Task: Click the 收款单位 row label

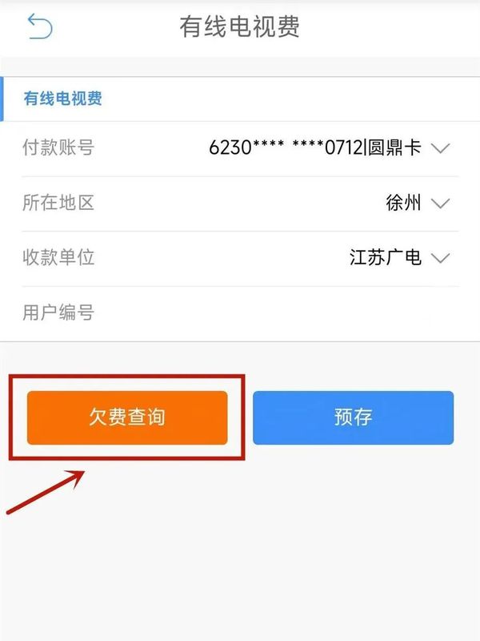Action: click(58, 257)
